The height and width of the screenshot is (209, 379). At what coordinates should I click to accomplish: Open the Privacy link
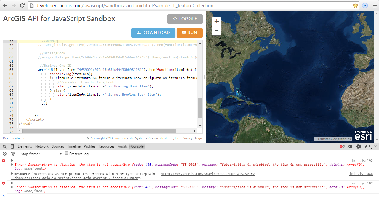187,138
